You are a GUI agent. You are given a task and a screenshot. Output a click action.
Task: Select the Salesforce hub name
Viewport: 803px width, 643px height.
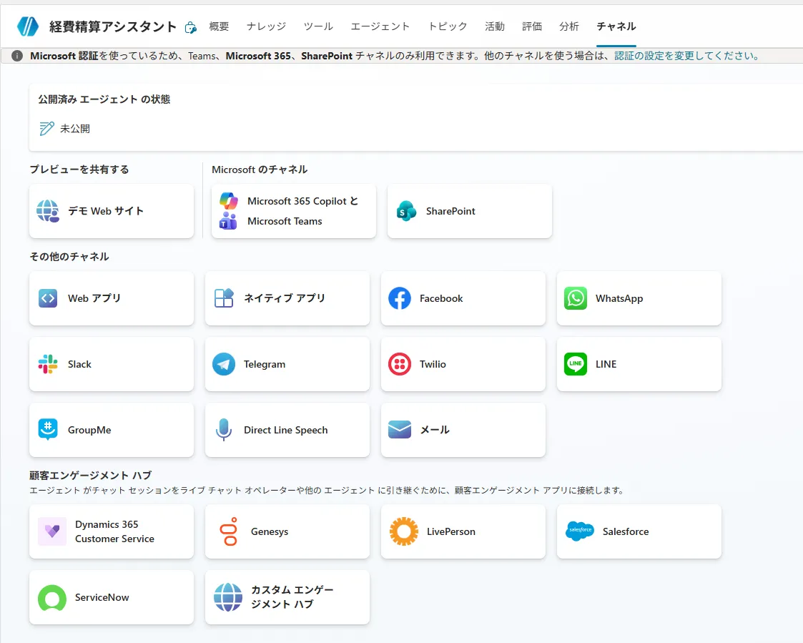(626, 532)
